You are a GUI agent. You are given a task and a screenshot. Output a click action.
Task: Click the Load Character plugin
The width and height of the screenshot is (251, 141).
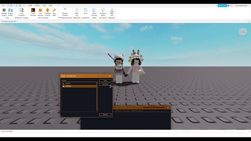pyautogui.click(x=21, y=12)
